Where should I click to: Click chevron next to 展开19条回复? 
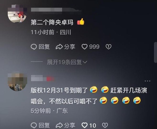[85, 62]
